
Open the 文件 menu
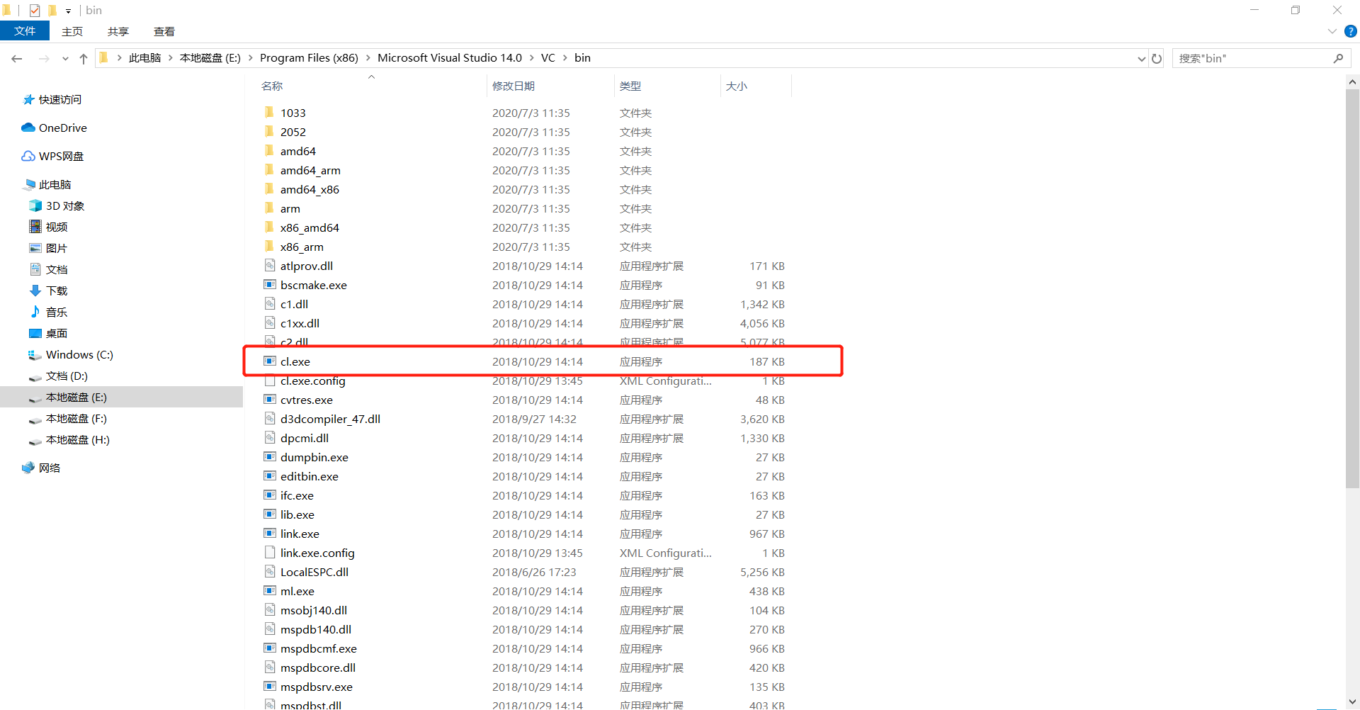25,31
